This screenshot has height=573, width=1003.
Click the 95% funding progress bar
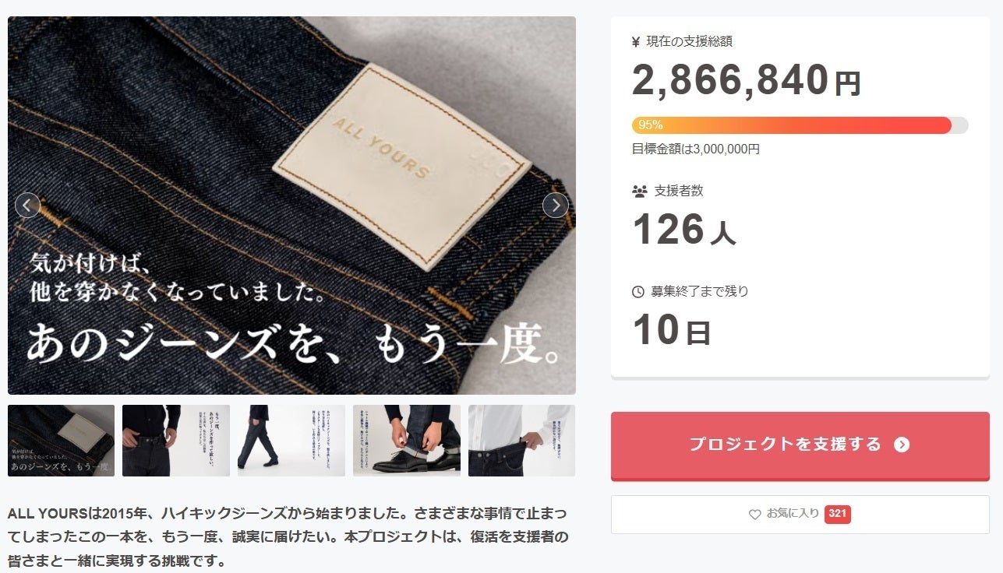pos(800,125)
